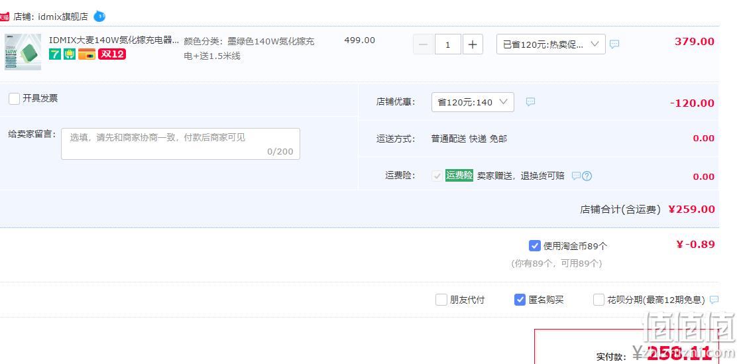Image resolution: width=741 pixels, height=364 pixels.
Task: Click the 你有89个,可用89个 coin note
Action: pos(557,264)
